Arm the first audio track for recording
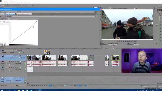 pos(10,61)
